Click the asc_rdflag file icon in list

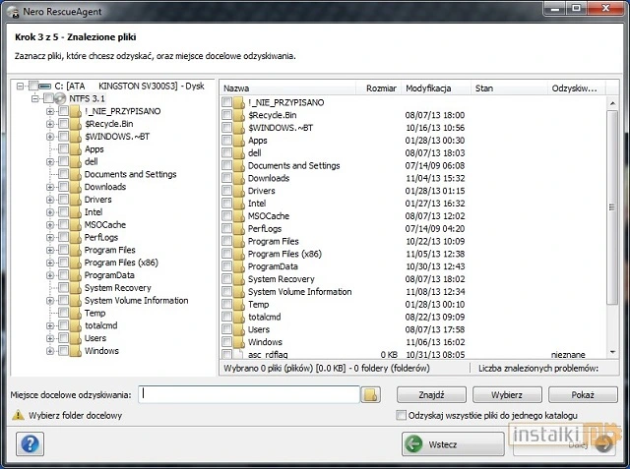click(x=239, y=355)
